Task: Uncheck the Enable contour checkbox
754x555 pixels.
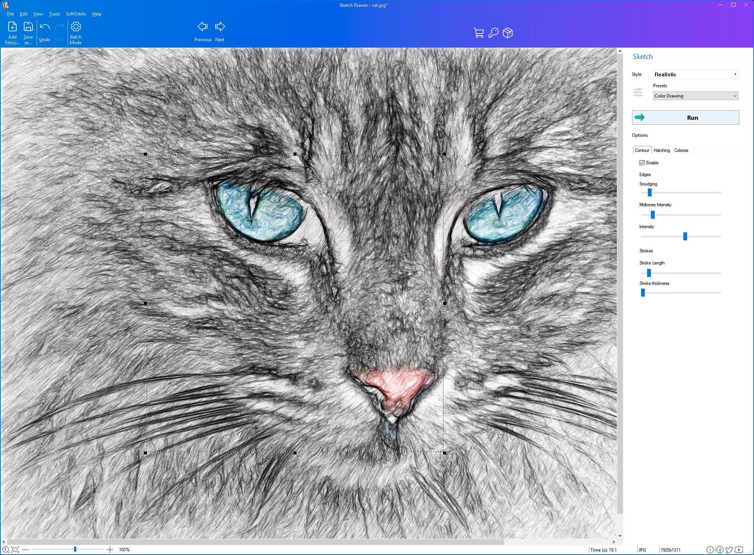Action: [642, 163]
